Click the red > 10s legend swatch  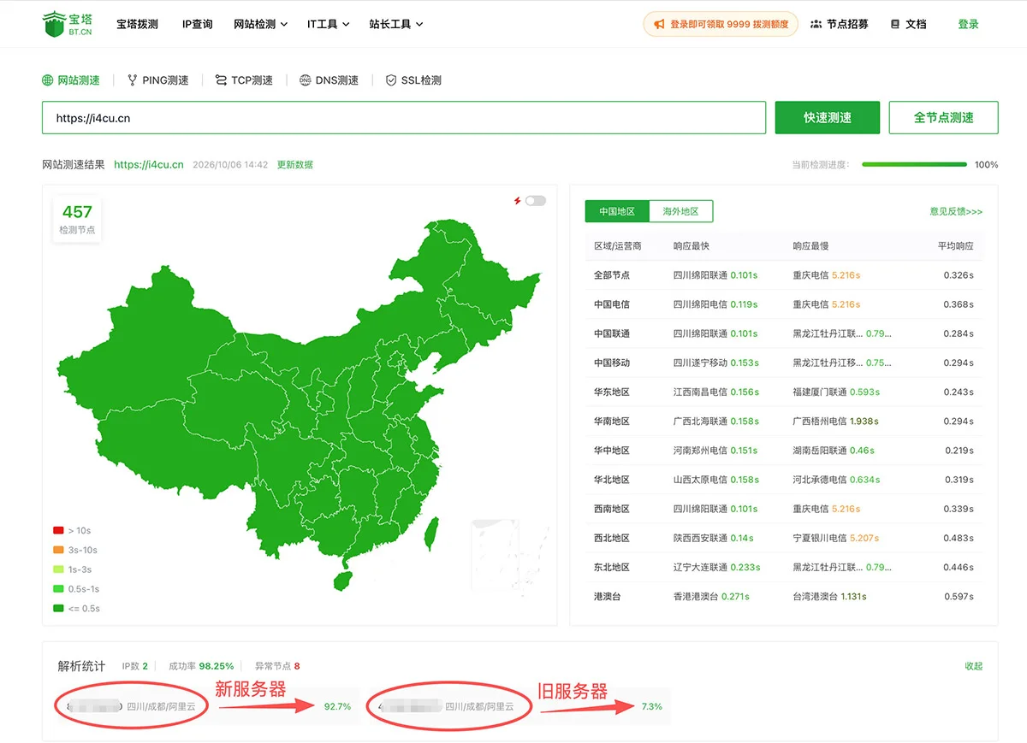coord(58,531)
